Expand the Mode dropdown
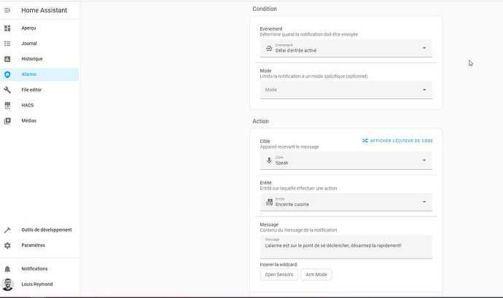This screenshot has width=503, height=298. (346, 90)
